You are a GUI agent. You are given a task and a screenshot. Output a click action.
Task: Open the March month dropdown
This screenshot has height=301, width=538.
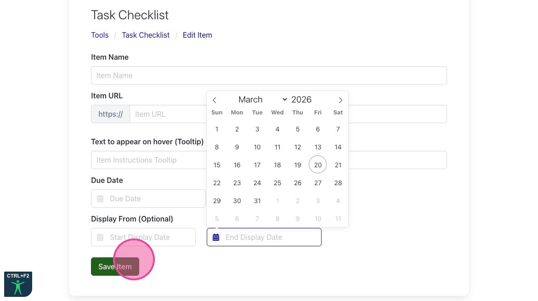262,100
